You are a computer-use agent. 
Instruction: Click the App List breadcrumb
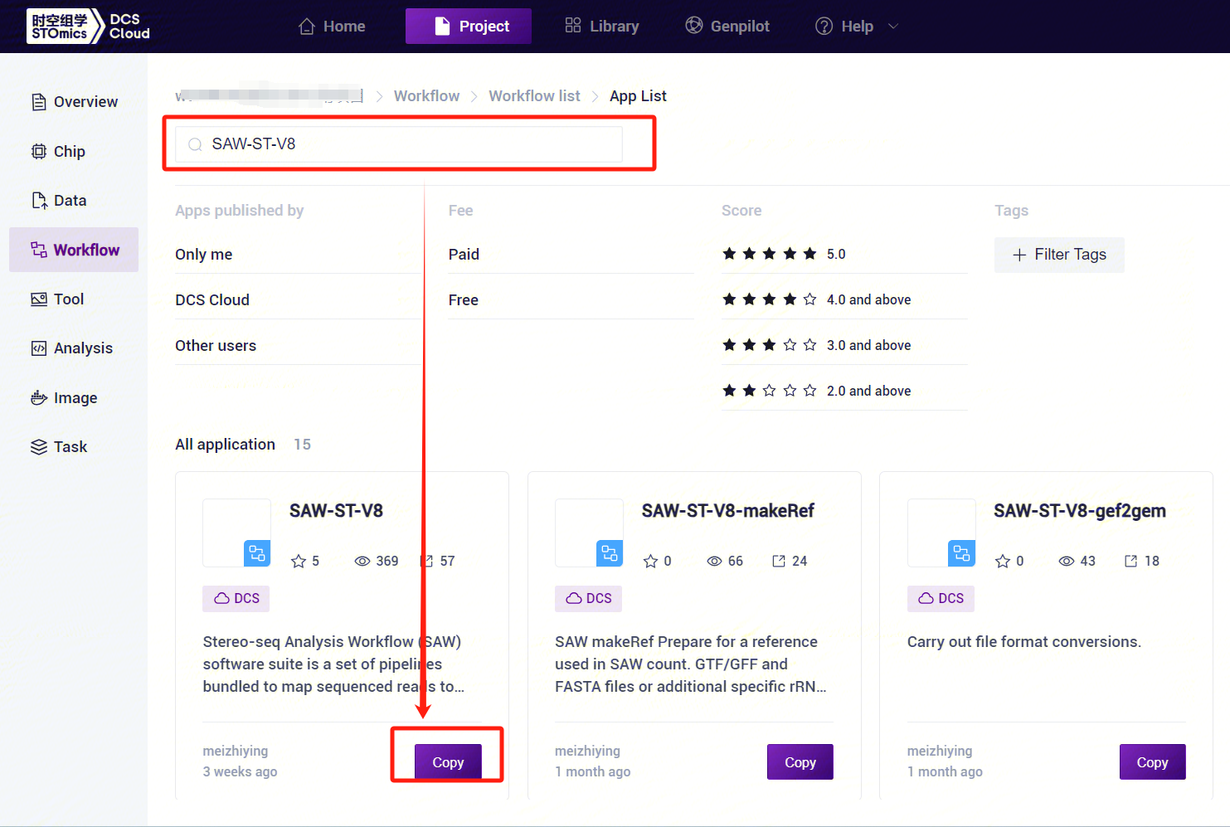point(638,96)
